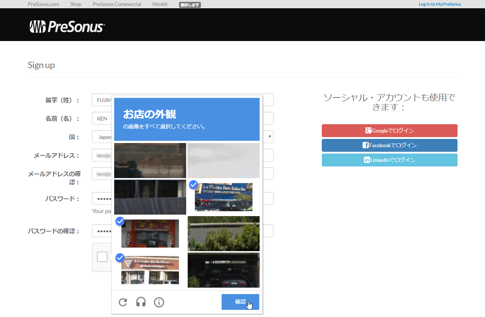Open the Nimbit top link
485x317 pixels.
[160, 4]
